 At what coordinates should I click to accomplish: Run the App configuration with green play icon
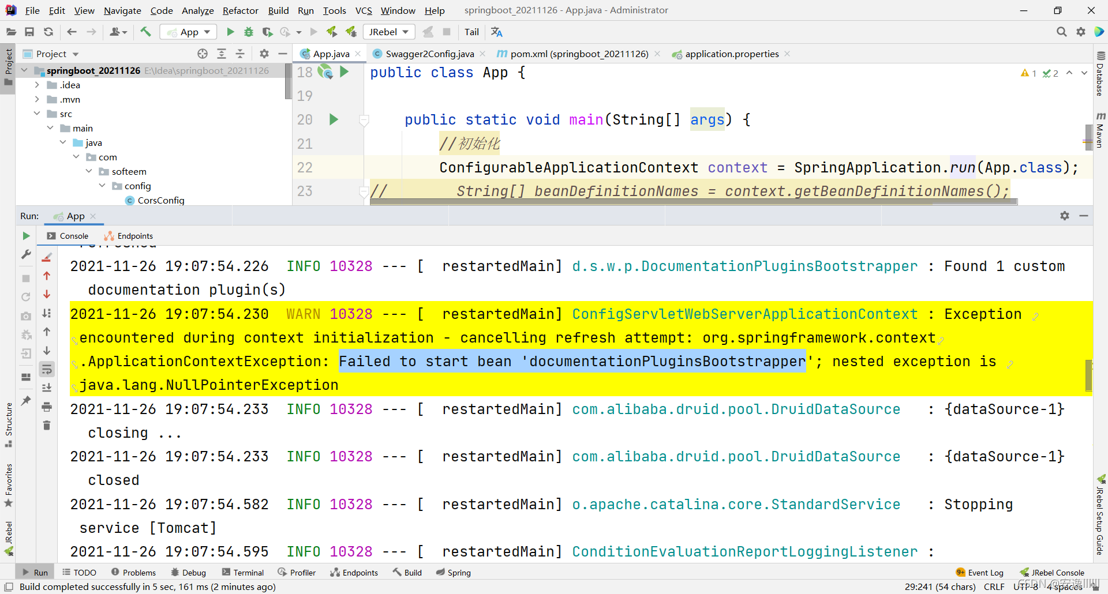(x=230, y=32)
